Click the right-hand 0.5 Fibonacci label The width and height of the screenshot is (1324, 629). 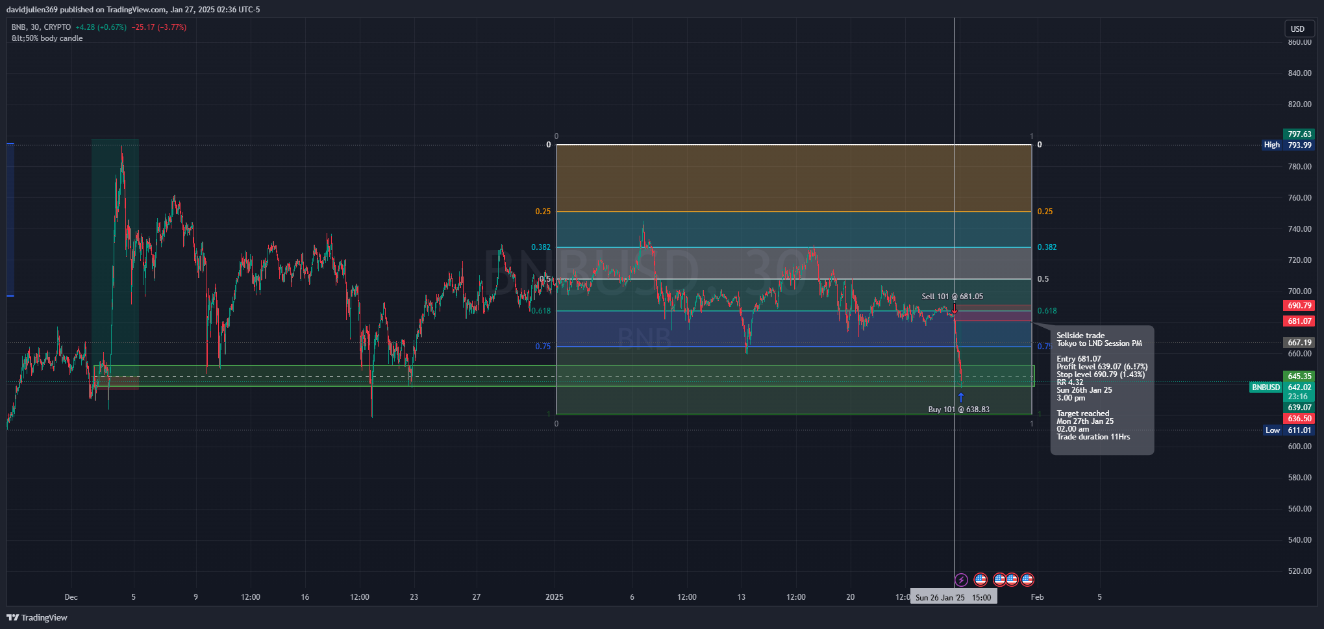1043,279
